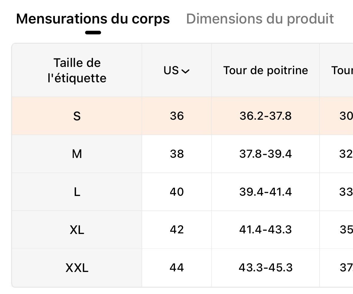The height and width of the screenshot is (294, 353).
Task: Click the M size label cell
Action: coord(77,154)
